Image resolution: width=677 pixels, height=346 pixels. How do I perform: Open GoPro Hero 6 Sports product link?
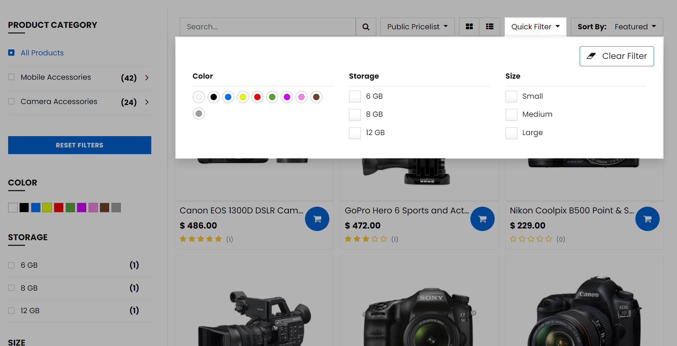pyautogui.click(x=407, y=211)
